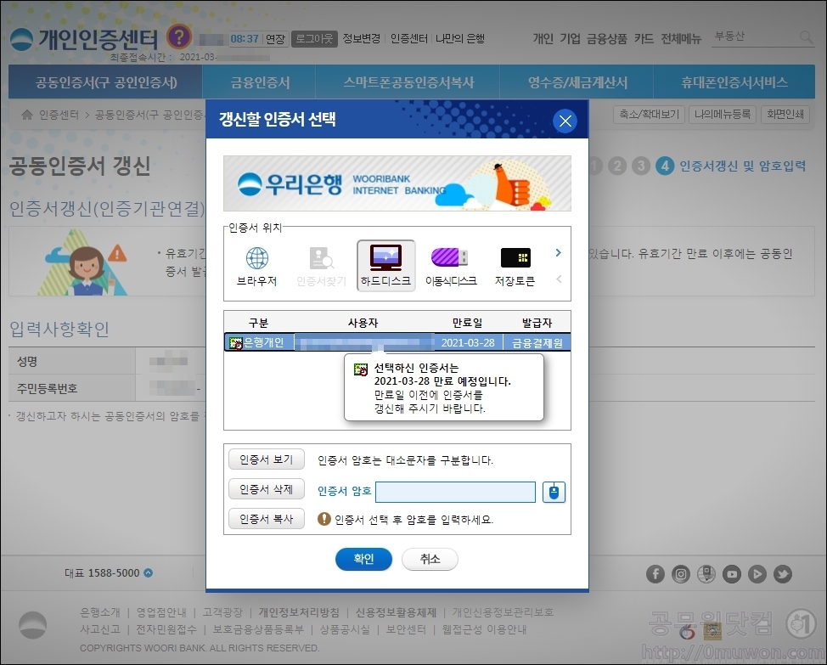The image size is (827, 665).
Task: Open the 금융인증서 tab
Action: pyautogui.click(x=260, y=82)
